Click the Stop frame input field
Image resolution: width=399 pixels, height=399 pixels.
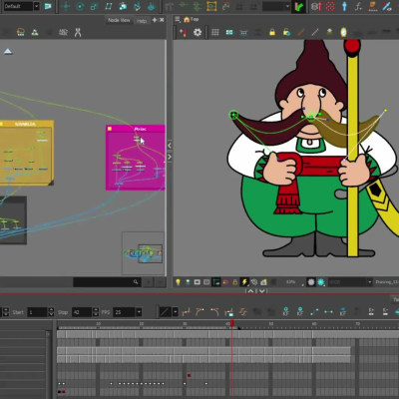click(x=82, y=312)
